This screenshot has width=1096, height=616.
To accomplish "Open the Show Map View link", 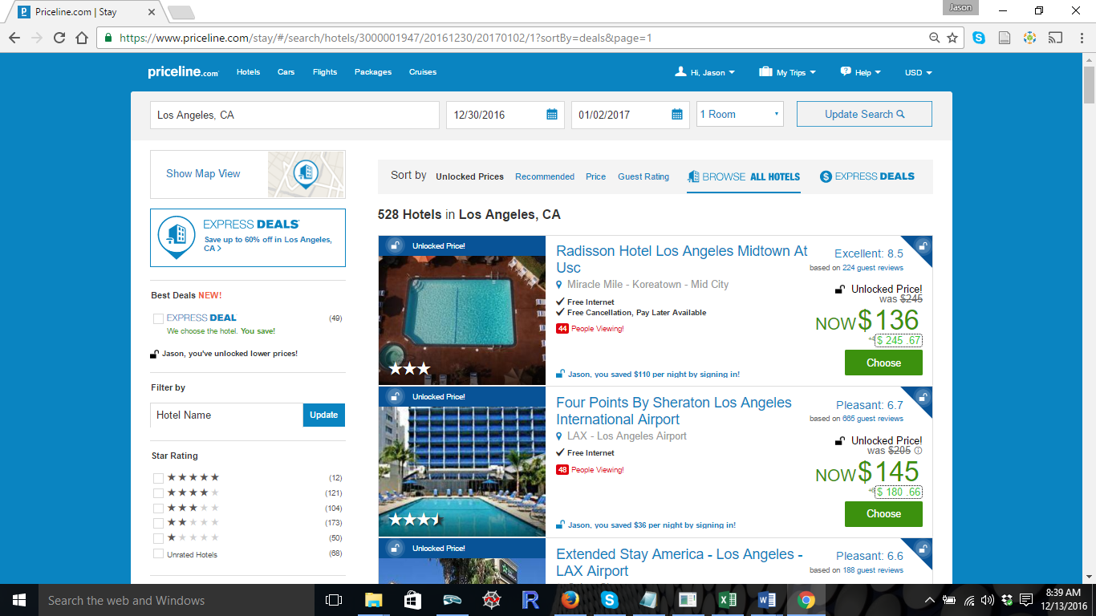I will tap(203, 173).
